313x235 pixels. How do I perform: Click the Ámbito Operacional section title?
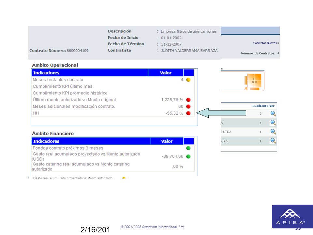coord(55,65)
